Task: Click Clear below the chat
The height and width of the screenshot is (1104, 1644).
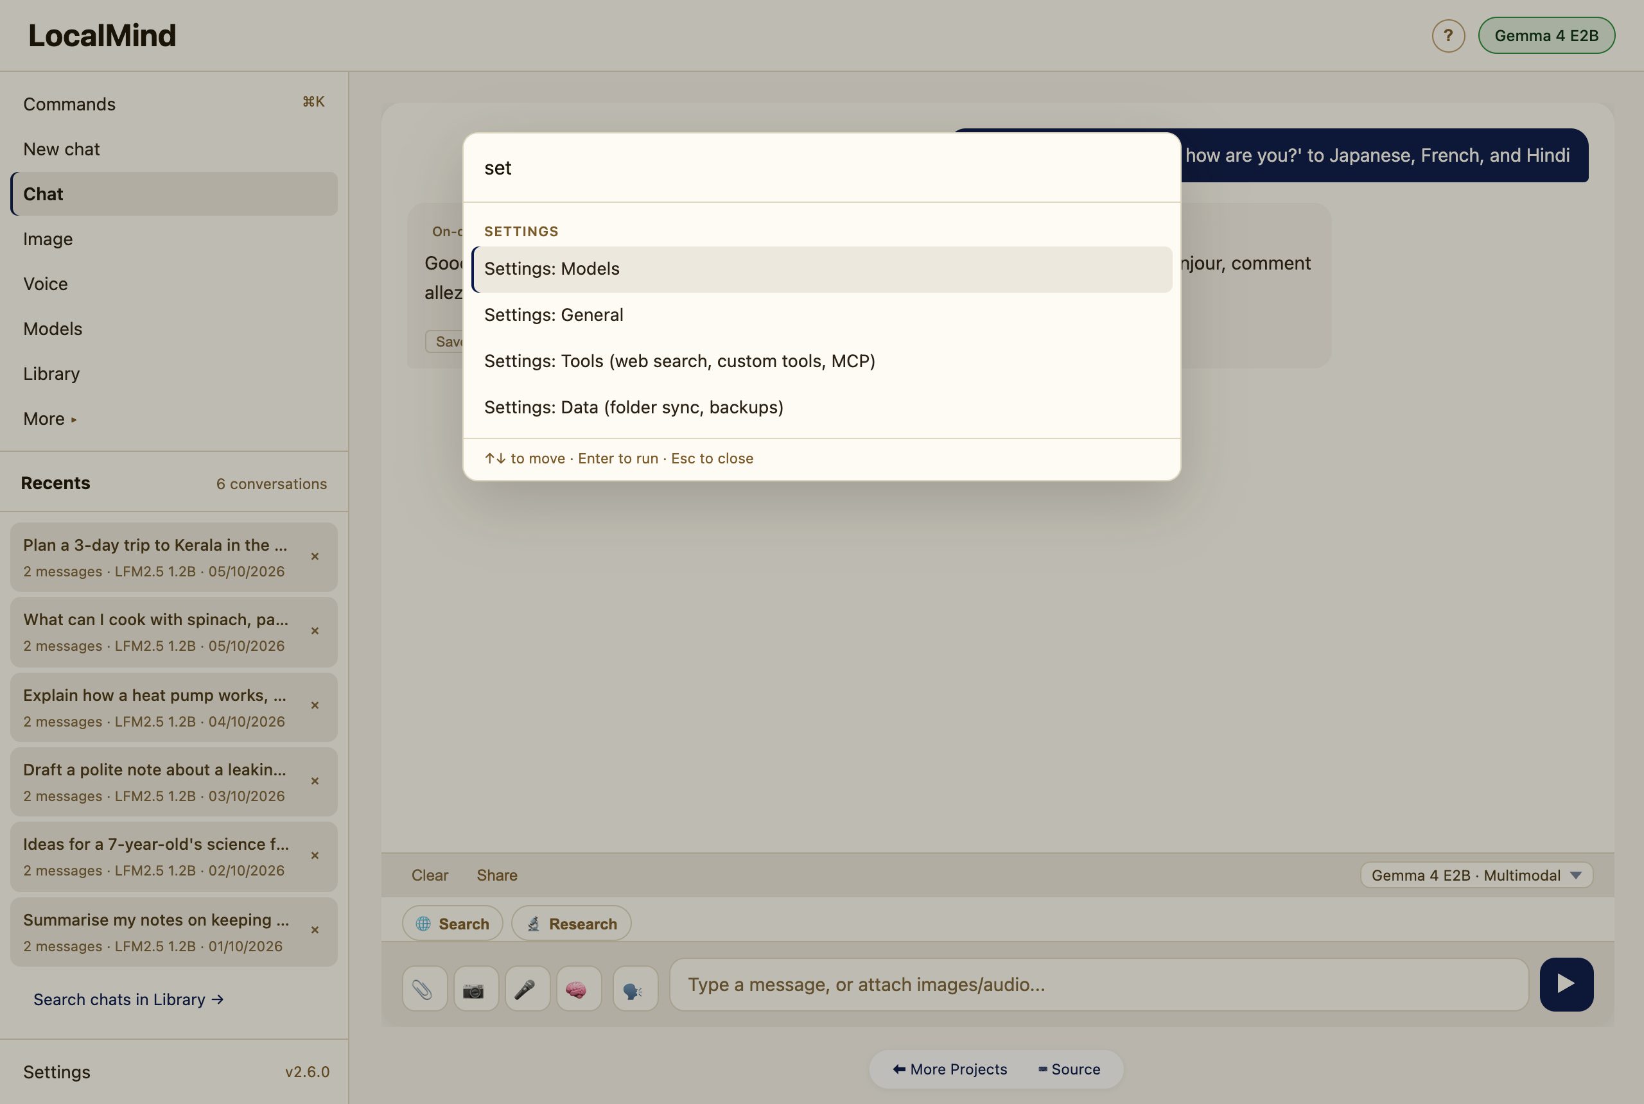Action: pyautogui.click(x=430, y=875)
